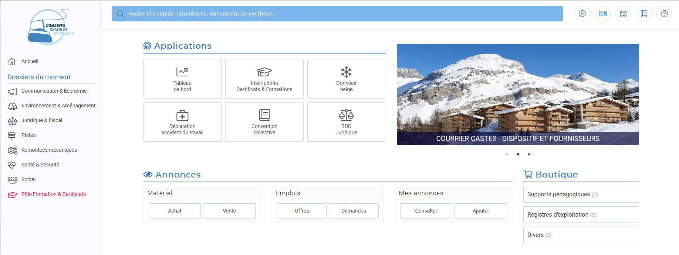This screenshot has width=679, height=255.
Task: Open the BDD Juridique scales tile
Action: point(346,122)
